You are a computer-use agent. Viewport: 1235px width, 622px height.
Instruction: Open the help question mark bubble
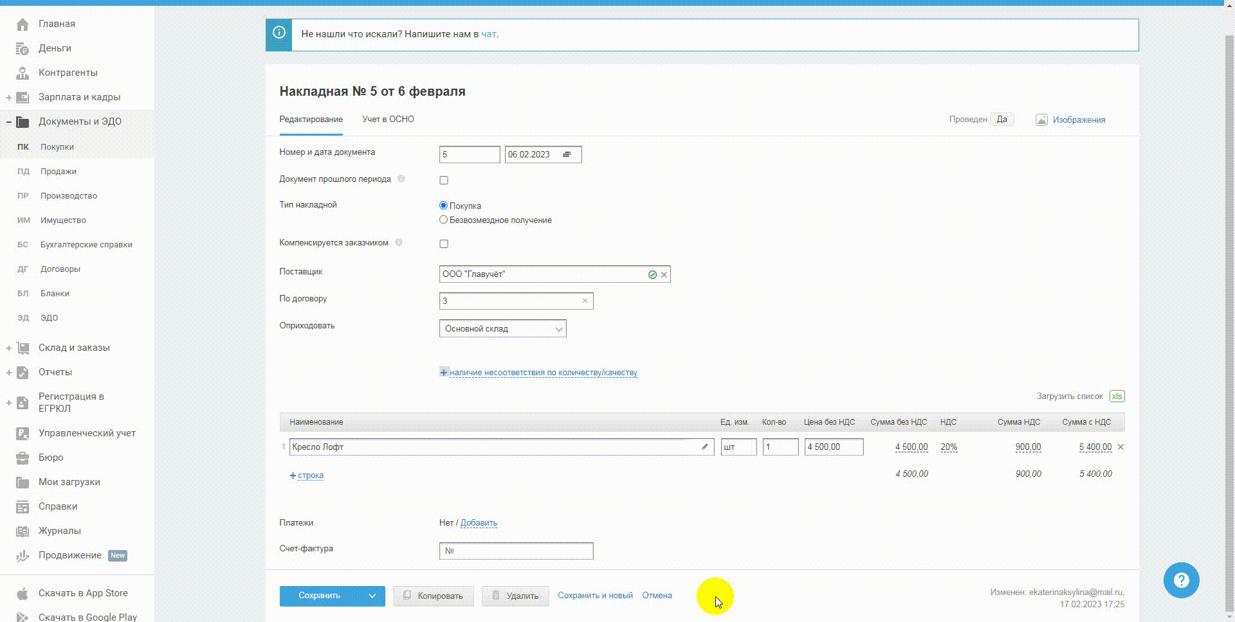[x=1181, y=580]
